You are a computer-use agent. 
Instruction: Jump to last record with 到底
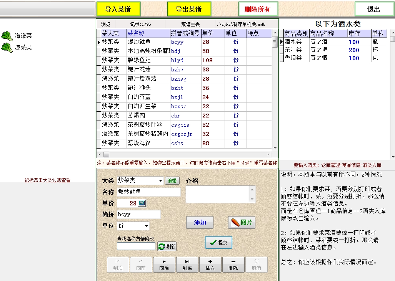coord(187,264)
